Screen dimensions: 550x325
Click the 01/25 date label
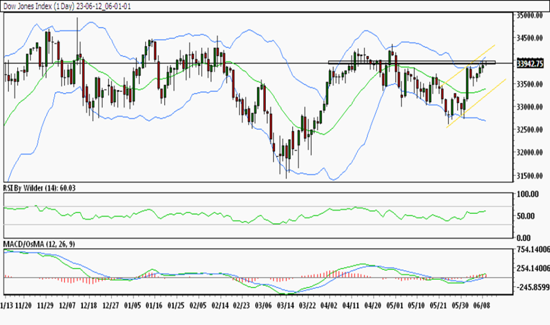click(176, 305)
